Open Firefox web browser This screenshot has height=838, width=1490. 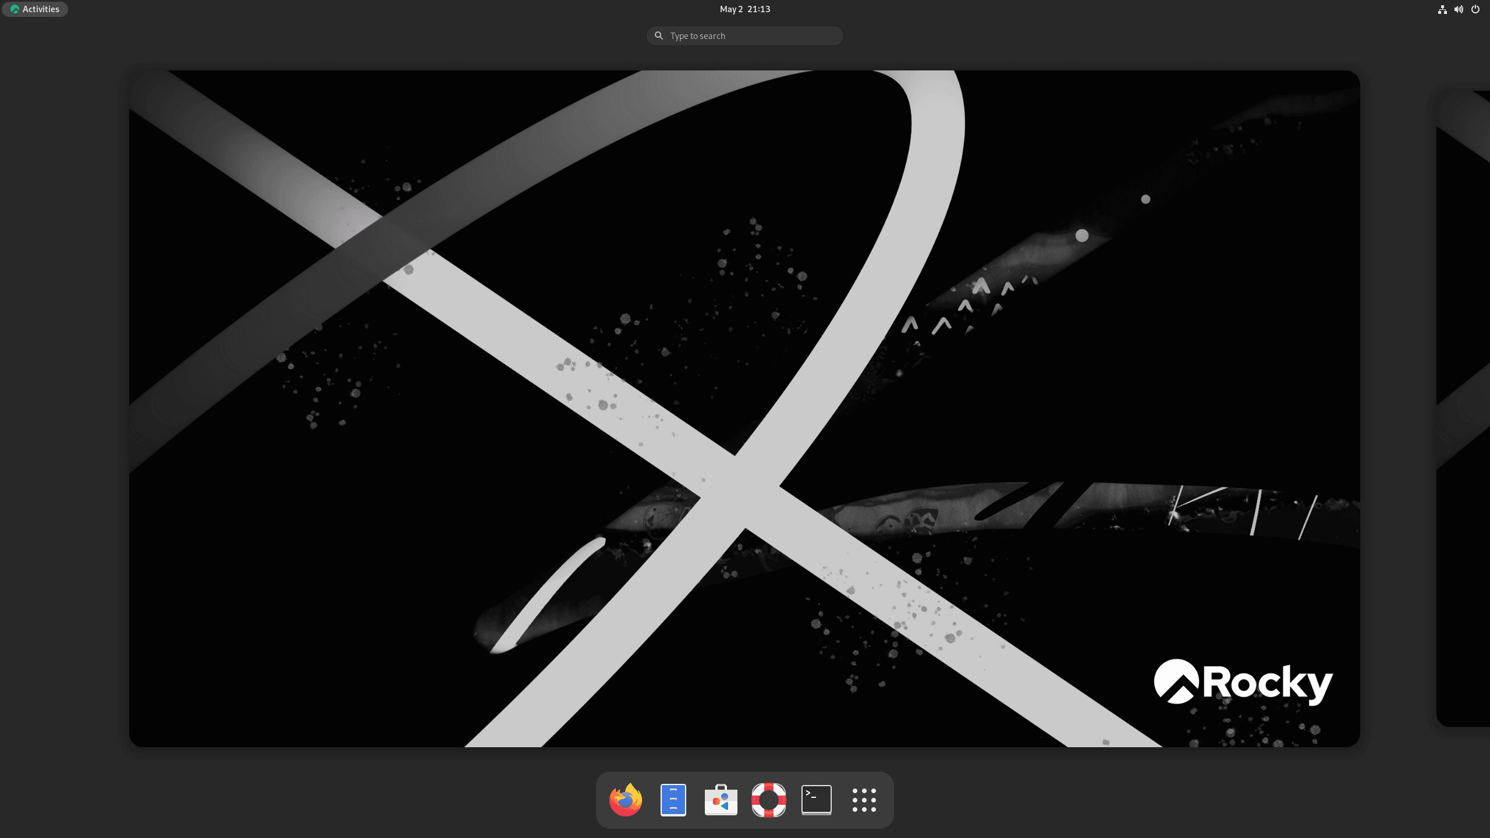pyautogui.click(x=625, y=799)
